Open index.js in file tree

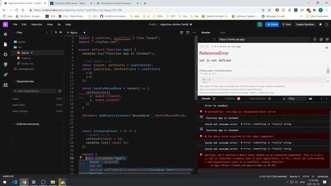[26, 58]
